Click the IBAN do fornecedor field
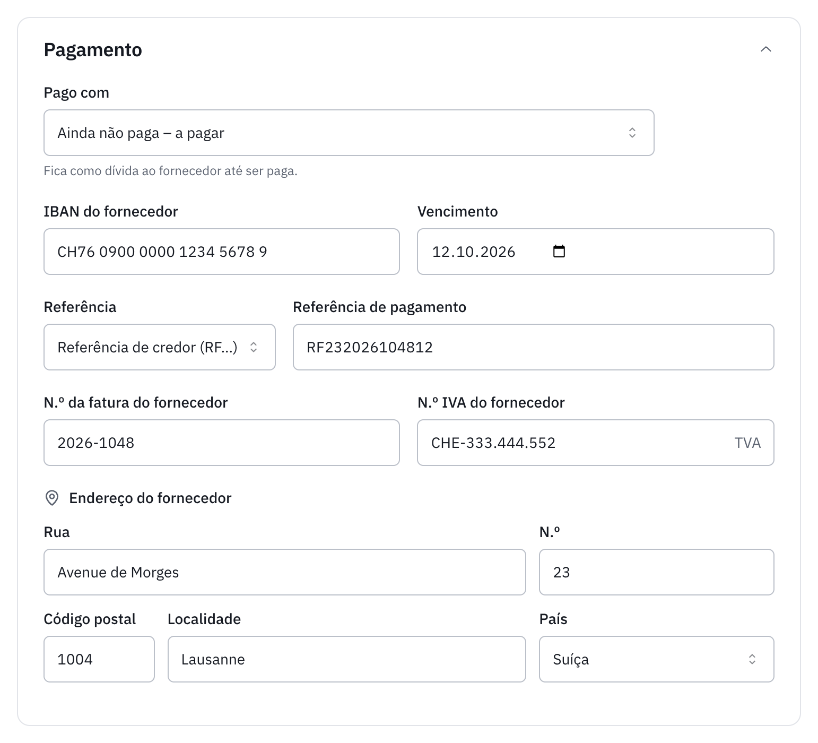 [222, 252]
